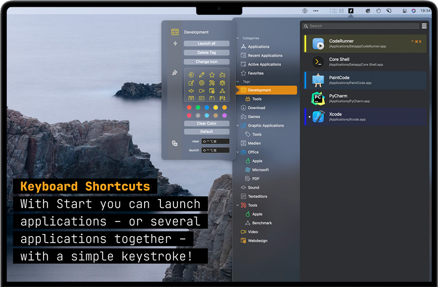Click the pin icon in the tag panel

[175, 72]
